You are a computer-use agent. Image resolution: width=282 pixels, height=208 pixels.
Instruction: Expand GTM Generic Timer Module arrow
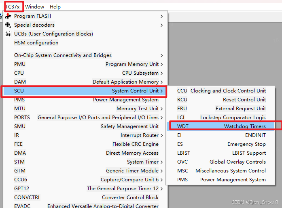tap(161, 171)
